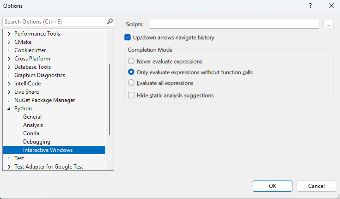Expand the Test Adapter for Google Test node

click(x=9, y=167)
